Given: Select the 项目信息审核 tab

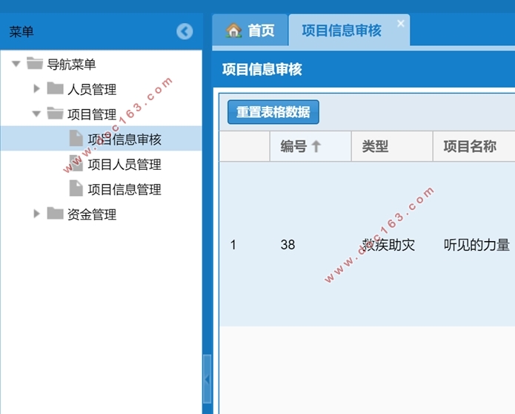Looking at the screenshot, I should tap(349, 30).
